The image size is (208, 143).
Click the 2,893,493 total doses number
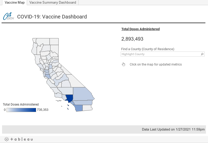coord(132,39)
